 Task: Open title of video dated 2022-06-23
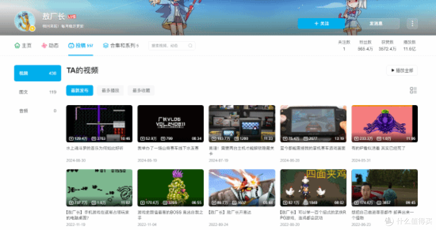coord(383,215)
